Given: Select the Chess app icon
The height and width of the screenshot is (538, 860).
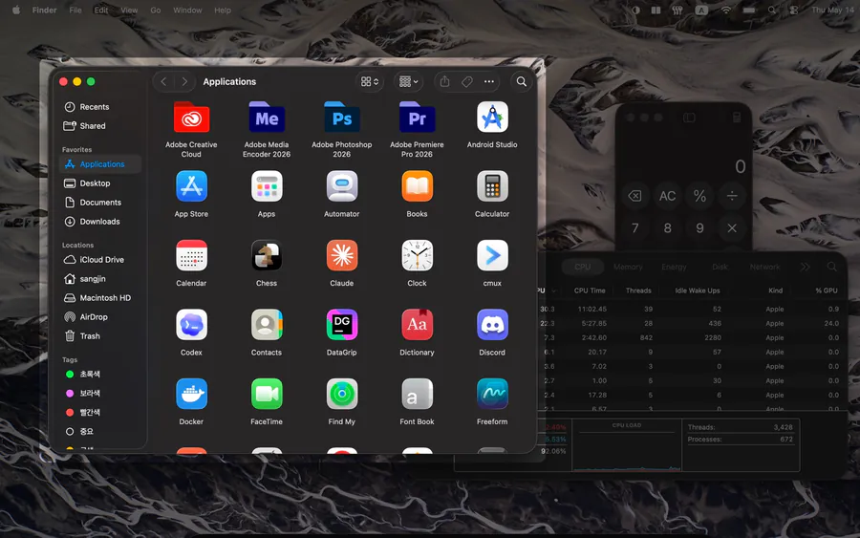Looking at the screenshot, I should tap(267, 255).
